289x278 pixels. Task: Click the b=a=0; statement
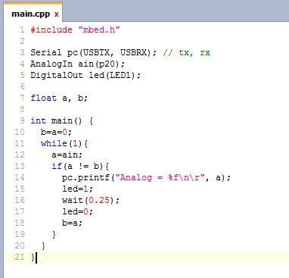(x=56, y=132)
